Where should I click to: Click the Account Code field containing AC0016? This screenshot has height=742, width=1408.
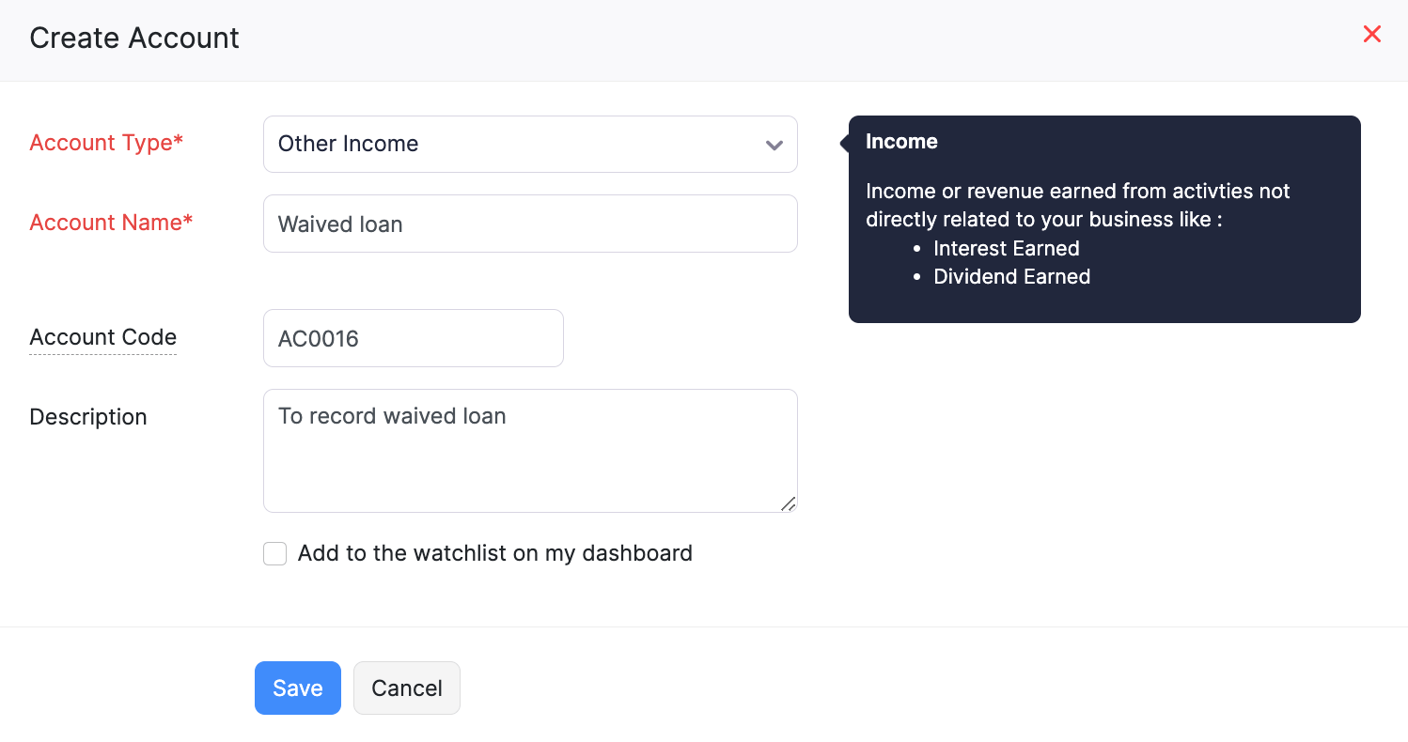click(413, 338)
